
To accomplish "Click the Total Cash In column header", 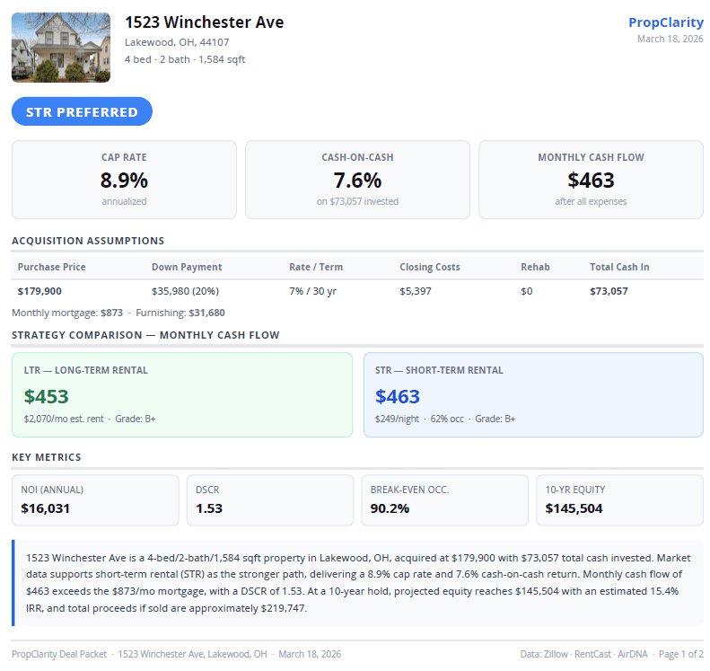I will coord(620,267).
